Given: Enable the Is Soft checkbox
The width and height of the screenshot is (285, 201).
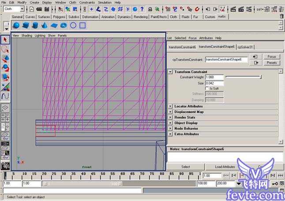Looking at the screenshot, I should click(x=207, y=88).
